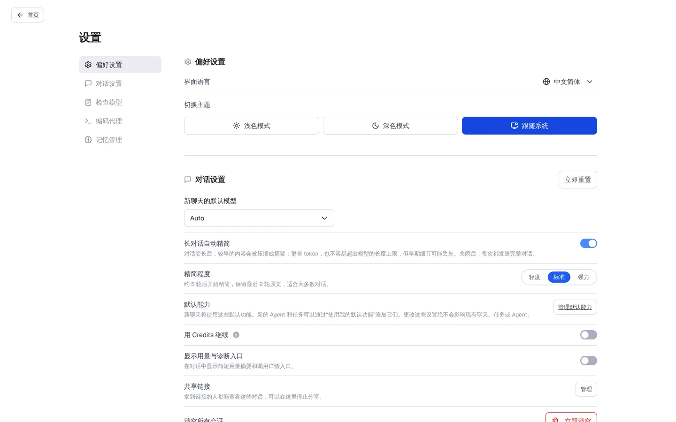Viewport: 676px width, 422px height.
Task: Click the info icon next to 用 Credits 继续
Action: coord(236,335)
